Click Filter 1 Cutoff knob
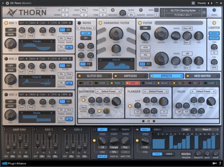The height and width of the screenshot is (167, 224). [x=161, y=34]
